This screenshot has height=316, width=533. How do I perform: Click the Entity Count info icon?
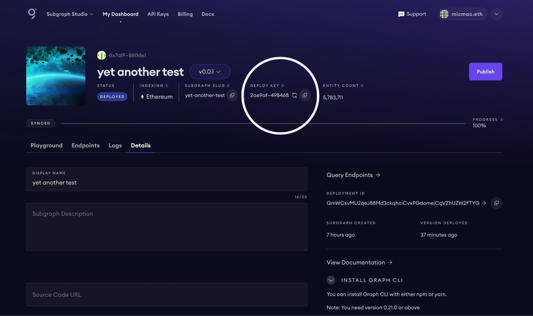[362, 85]
